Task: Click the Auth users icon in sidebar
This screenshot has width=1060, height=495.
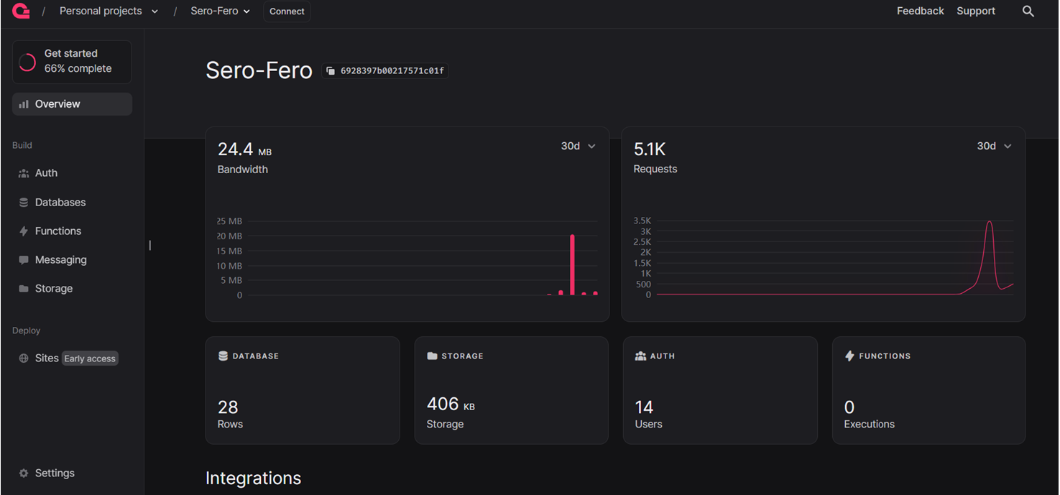Action: pos(24,173)
